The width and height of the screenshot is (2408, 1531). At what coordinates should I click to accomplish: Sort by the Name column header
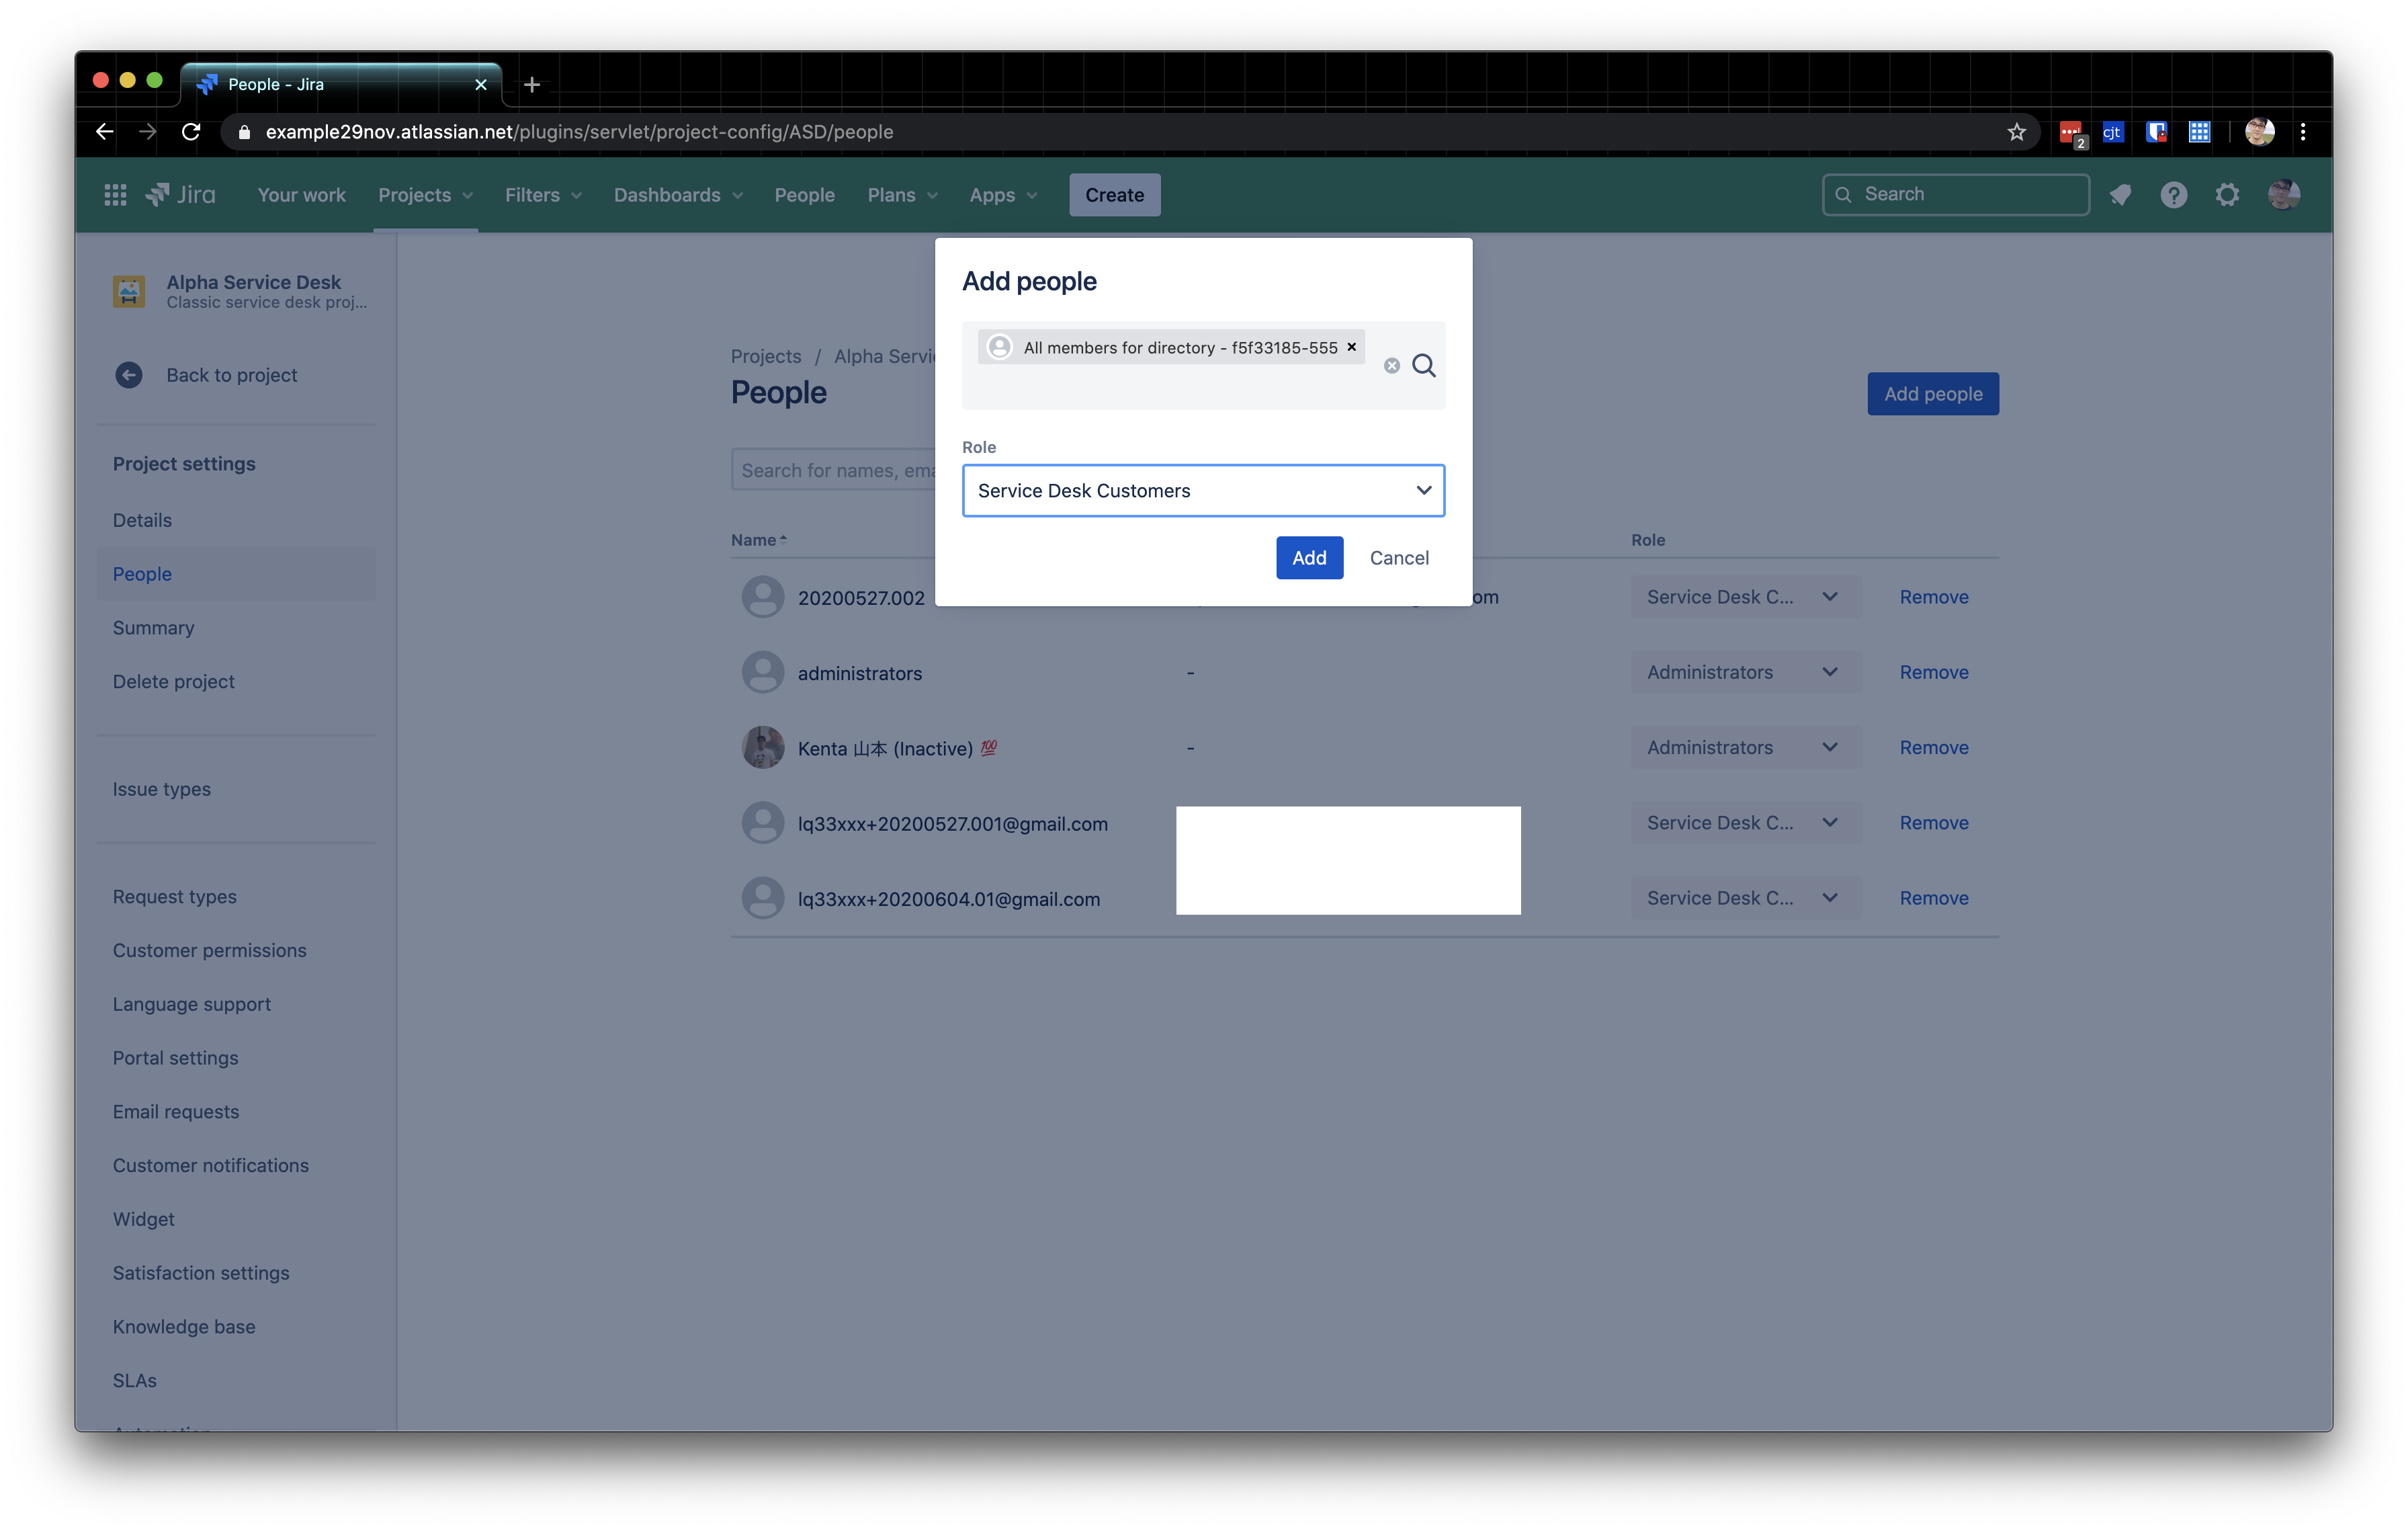(758, 540)
